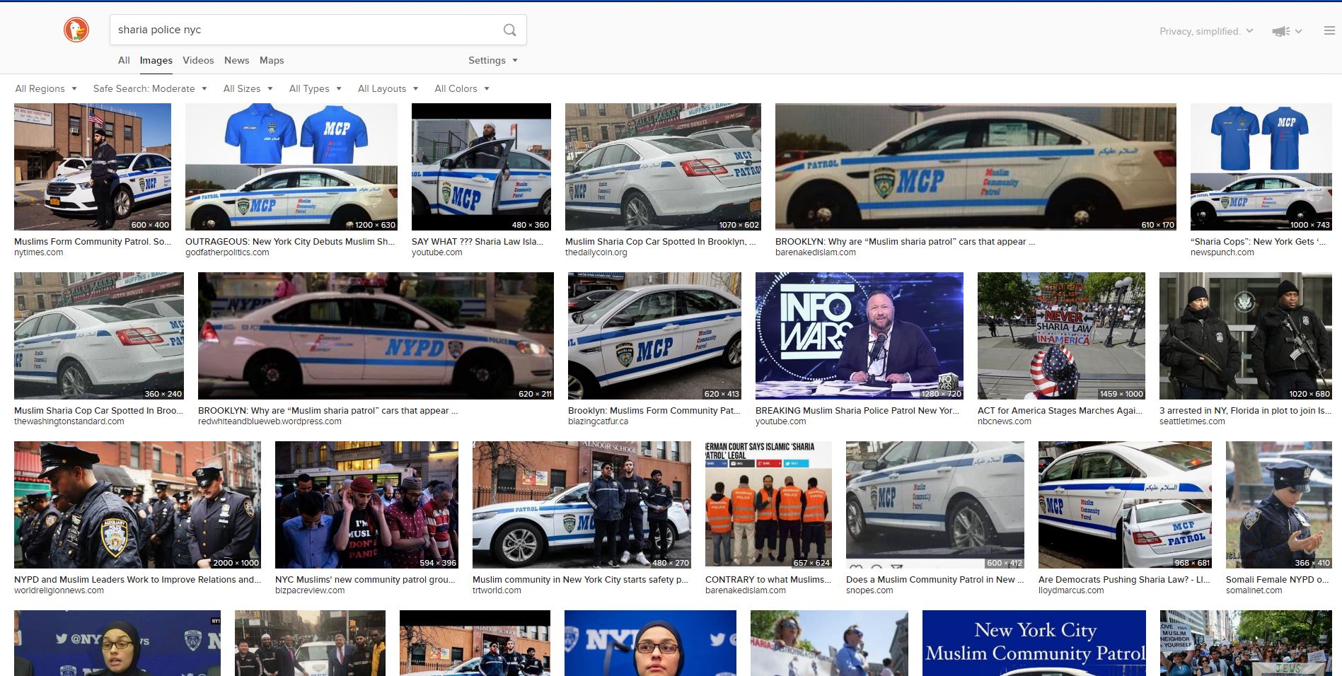The width and height of the screenshot is (1342, 676).
Task: Open youtube.com MCP car door image
Action: click(x=481, y=167)
